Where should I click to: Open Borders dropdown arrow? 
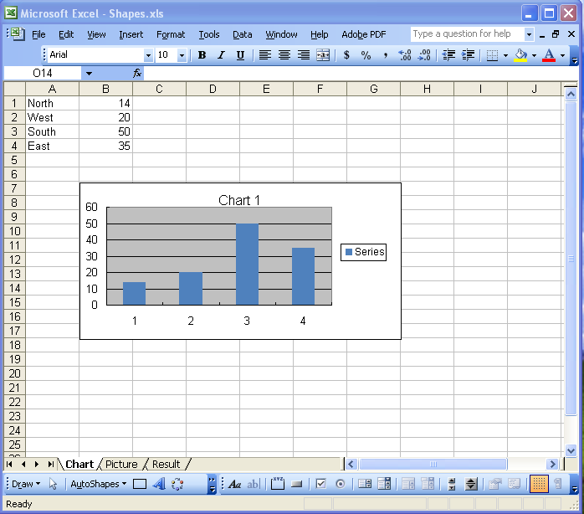pyautogui.click(x=505, y=55)
